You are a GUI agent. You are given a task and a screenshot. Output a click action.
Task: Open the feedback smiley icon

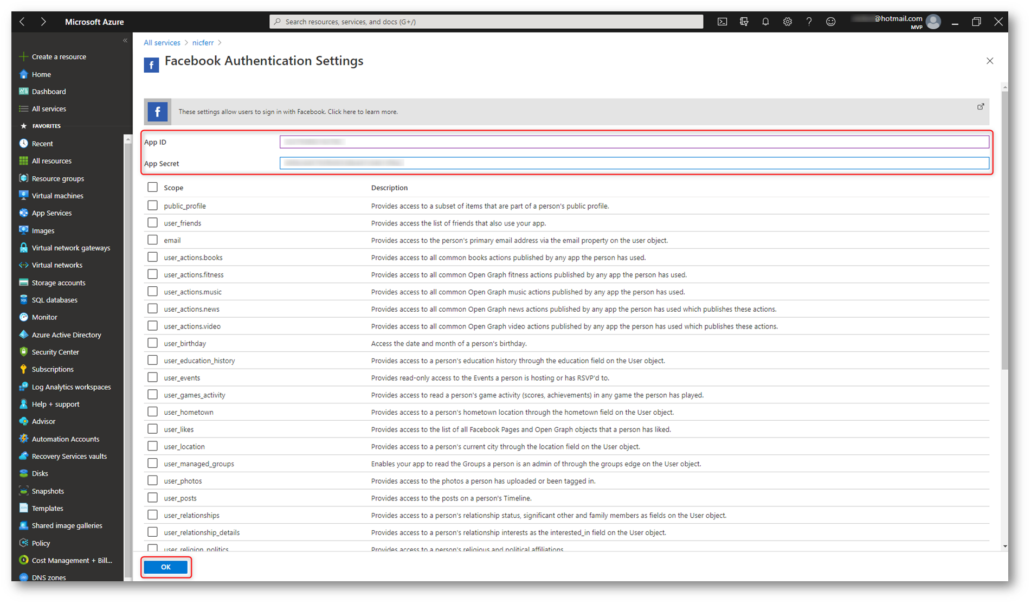tap(830, 22)
